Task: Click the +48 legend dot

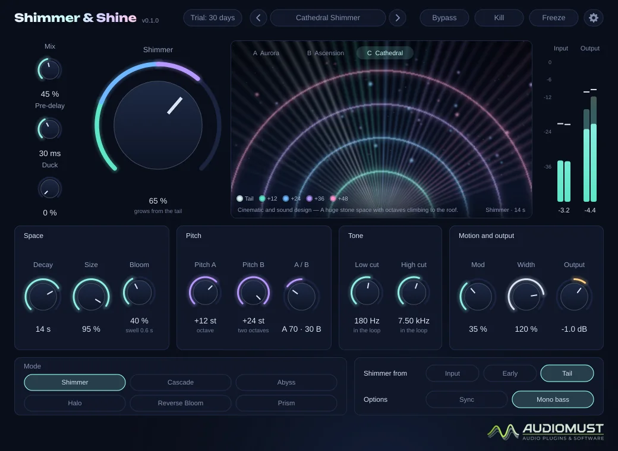Action: [x=333, y=198]
